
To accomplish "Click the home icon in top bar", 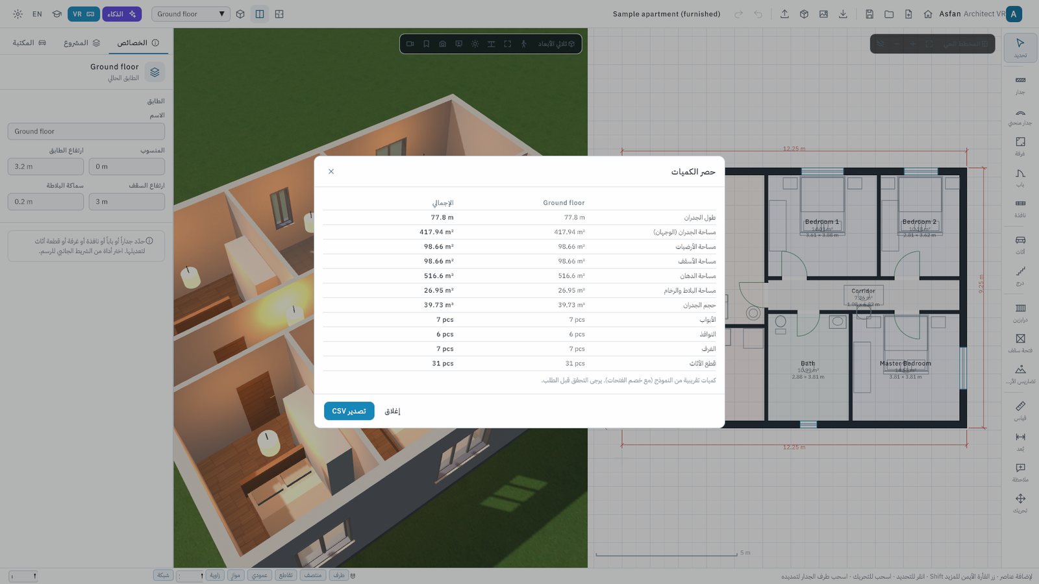I will (928, 14).
